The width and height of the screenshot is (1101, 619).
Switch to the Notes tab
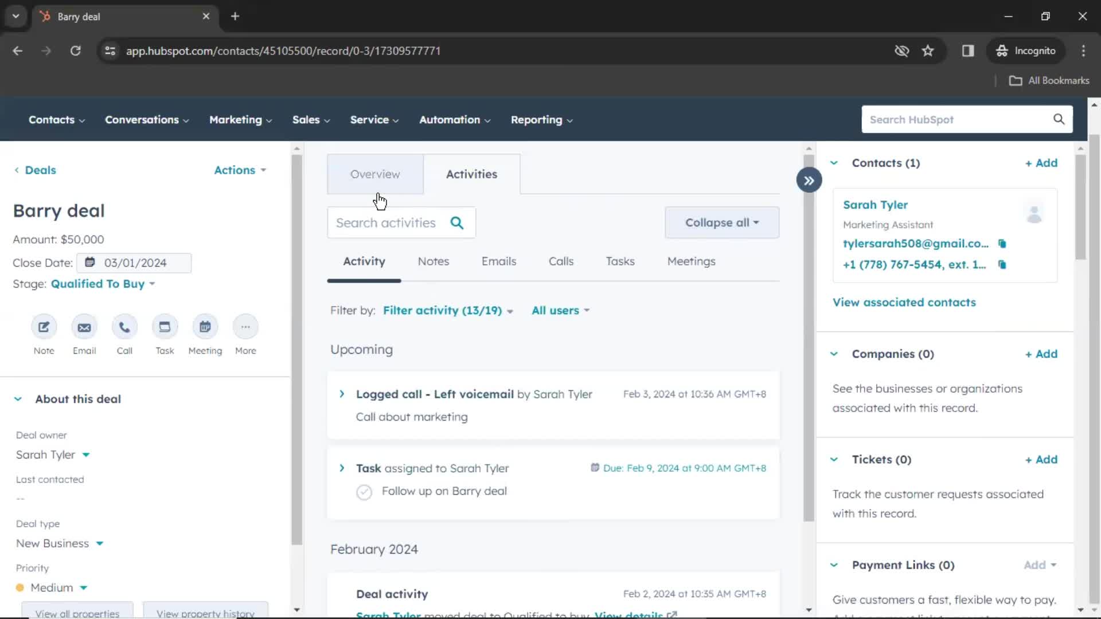(434, 261)
